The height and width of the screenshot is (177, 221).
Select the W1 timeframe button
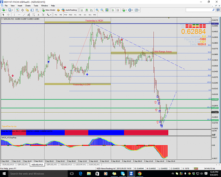(90, 15)
